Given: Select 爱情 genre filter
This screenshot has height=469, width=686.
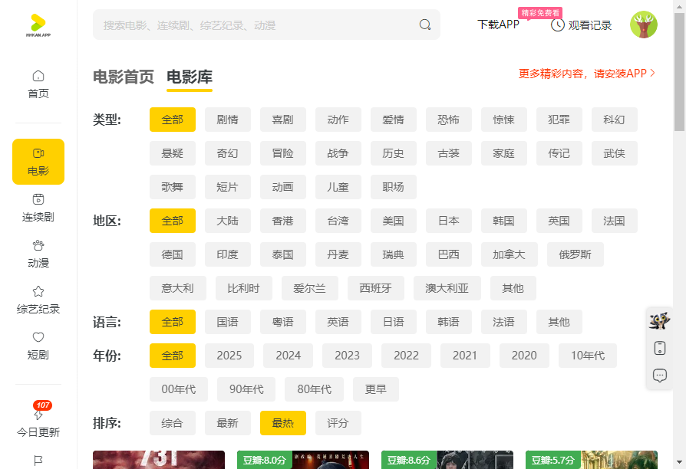Looking at the screenshot, I should pos(394,120).
